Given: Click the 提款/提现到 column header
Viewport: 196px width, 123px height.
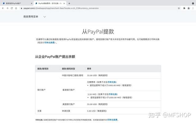Looking at the screenshot, I should point(43,69).
